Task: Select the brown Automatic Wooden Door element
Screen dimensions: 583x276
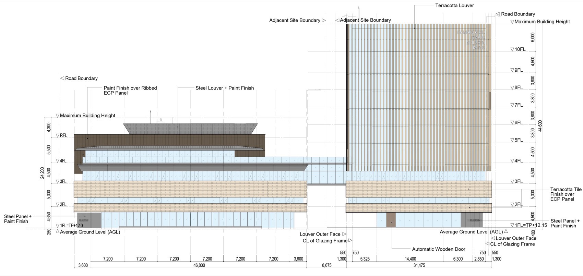Action: [x=391, y=220]
